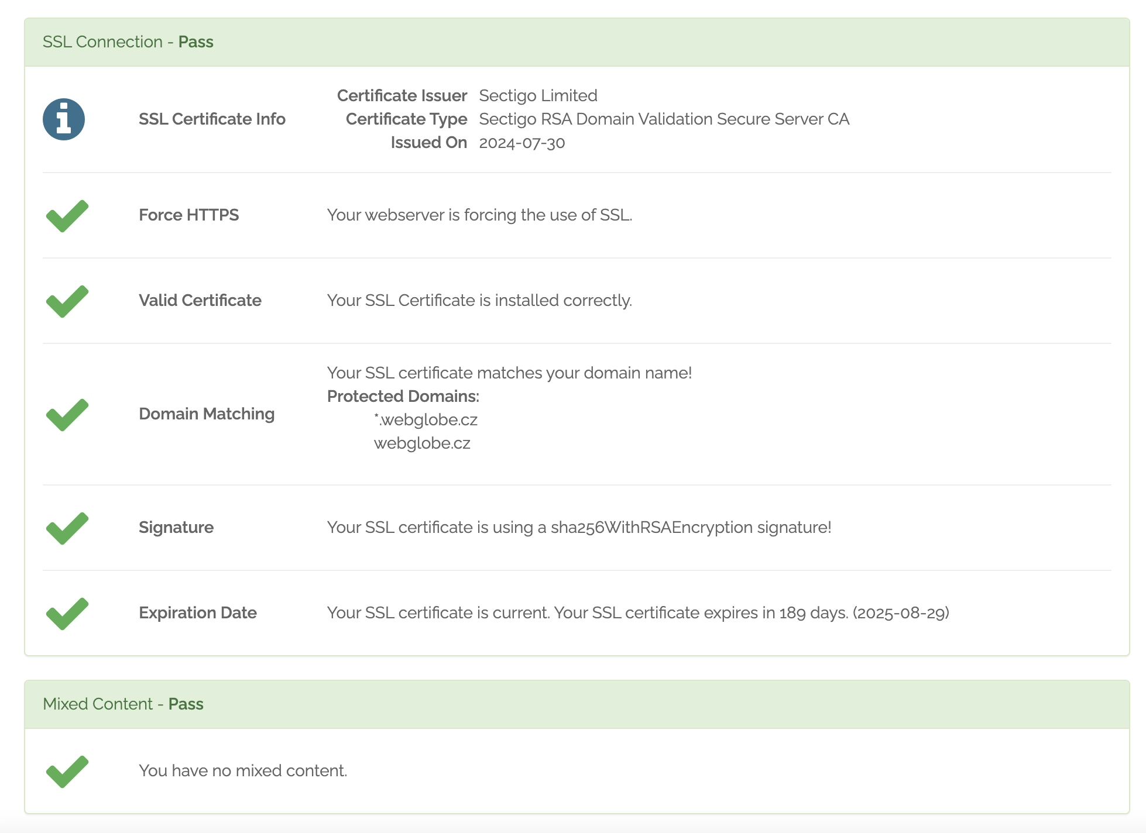The image size is (1146, 833).
Task: Click the Valid Certificate label
Action: (200, 301)
